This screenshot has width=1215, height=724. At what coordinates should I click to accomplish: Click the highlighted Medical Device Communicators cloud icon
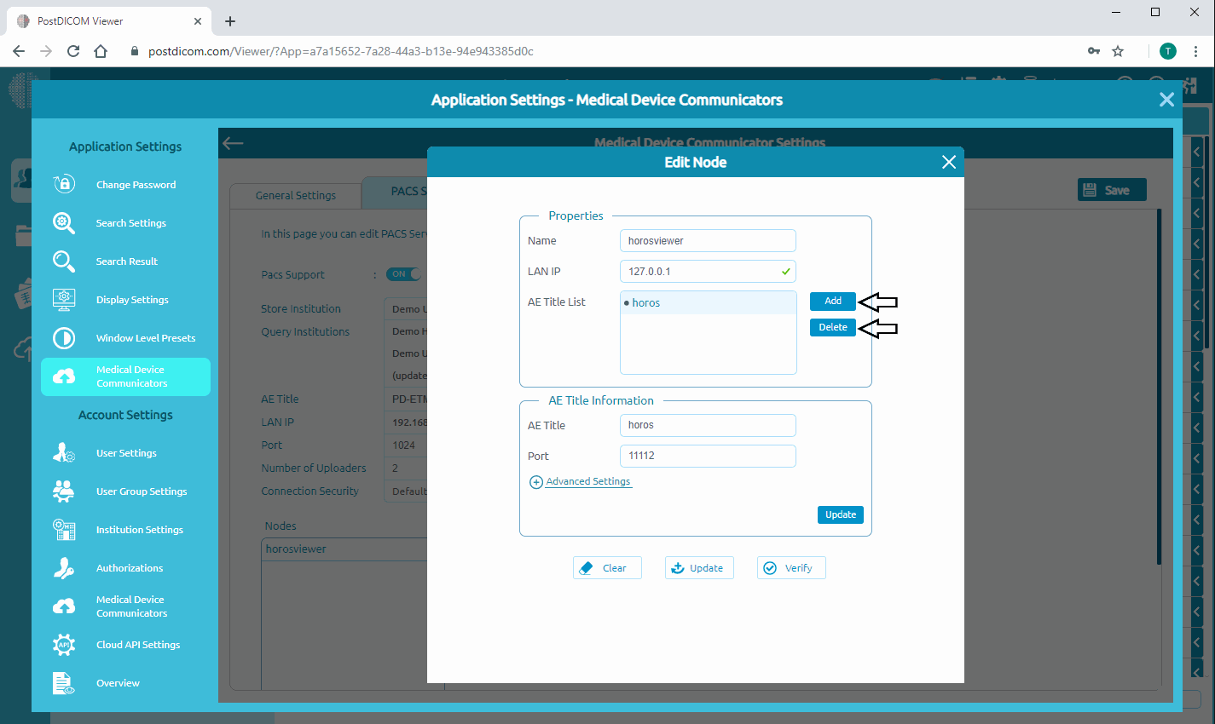tap(64, 376)
